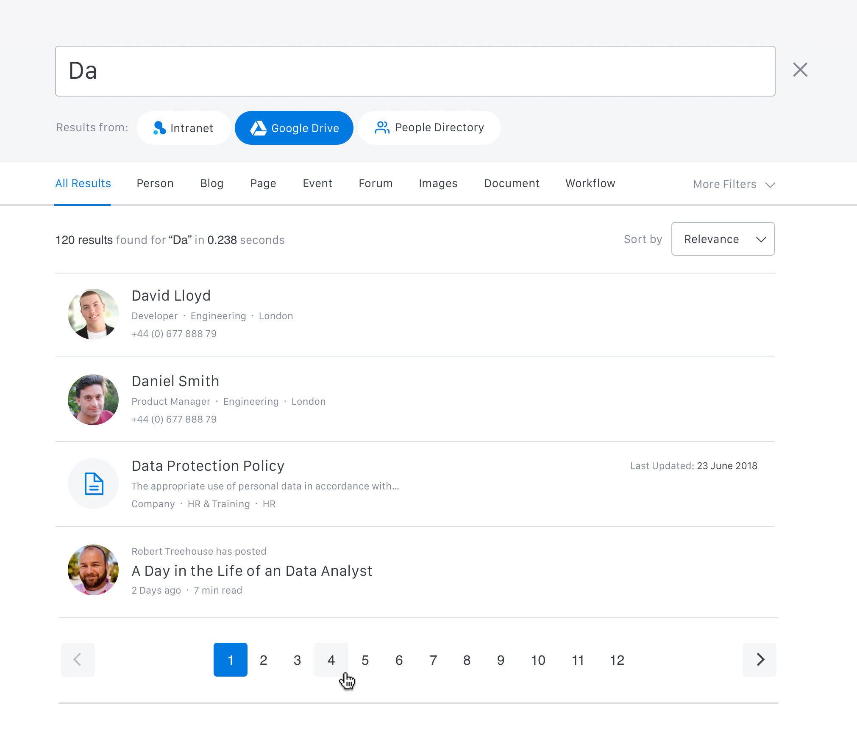
Task: Disable the Google Drive filter
Action: click(294, 127)
